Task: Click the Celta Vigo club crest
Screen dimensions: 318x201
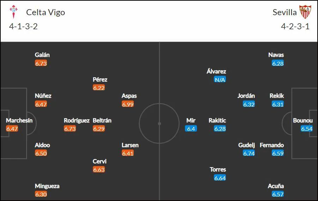Action: click(13, 12)
